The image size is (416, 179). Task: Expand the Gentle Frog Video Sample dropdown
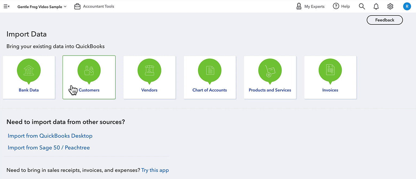42,7
